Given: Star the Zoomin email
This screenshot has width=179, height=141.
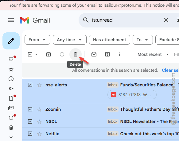Looking at the screenshot, I should pyautogui.click(x=39, y=110).
